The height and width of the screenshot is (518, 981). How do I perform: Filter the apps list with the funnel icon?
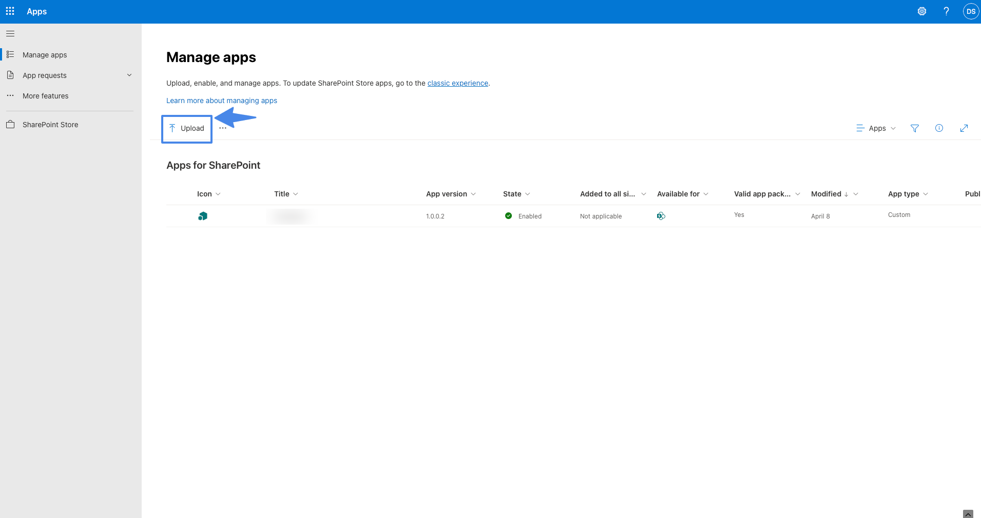coord(915,128)
